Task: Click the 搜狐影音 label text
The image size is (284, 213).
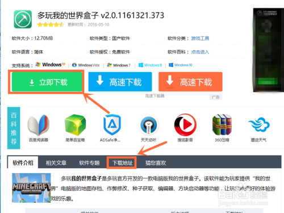Action: (185, 140)
